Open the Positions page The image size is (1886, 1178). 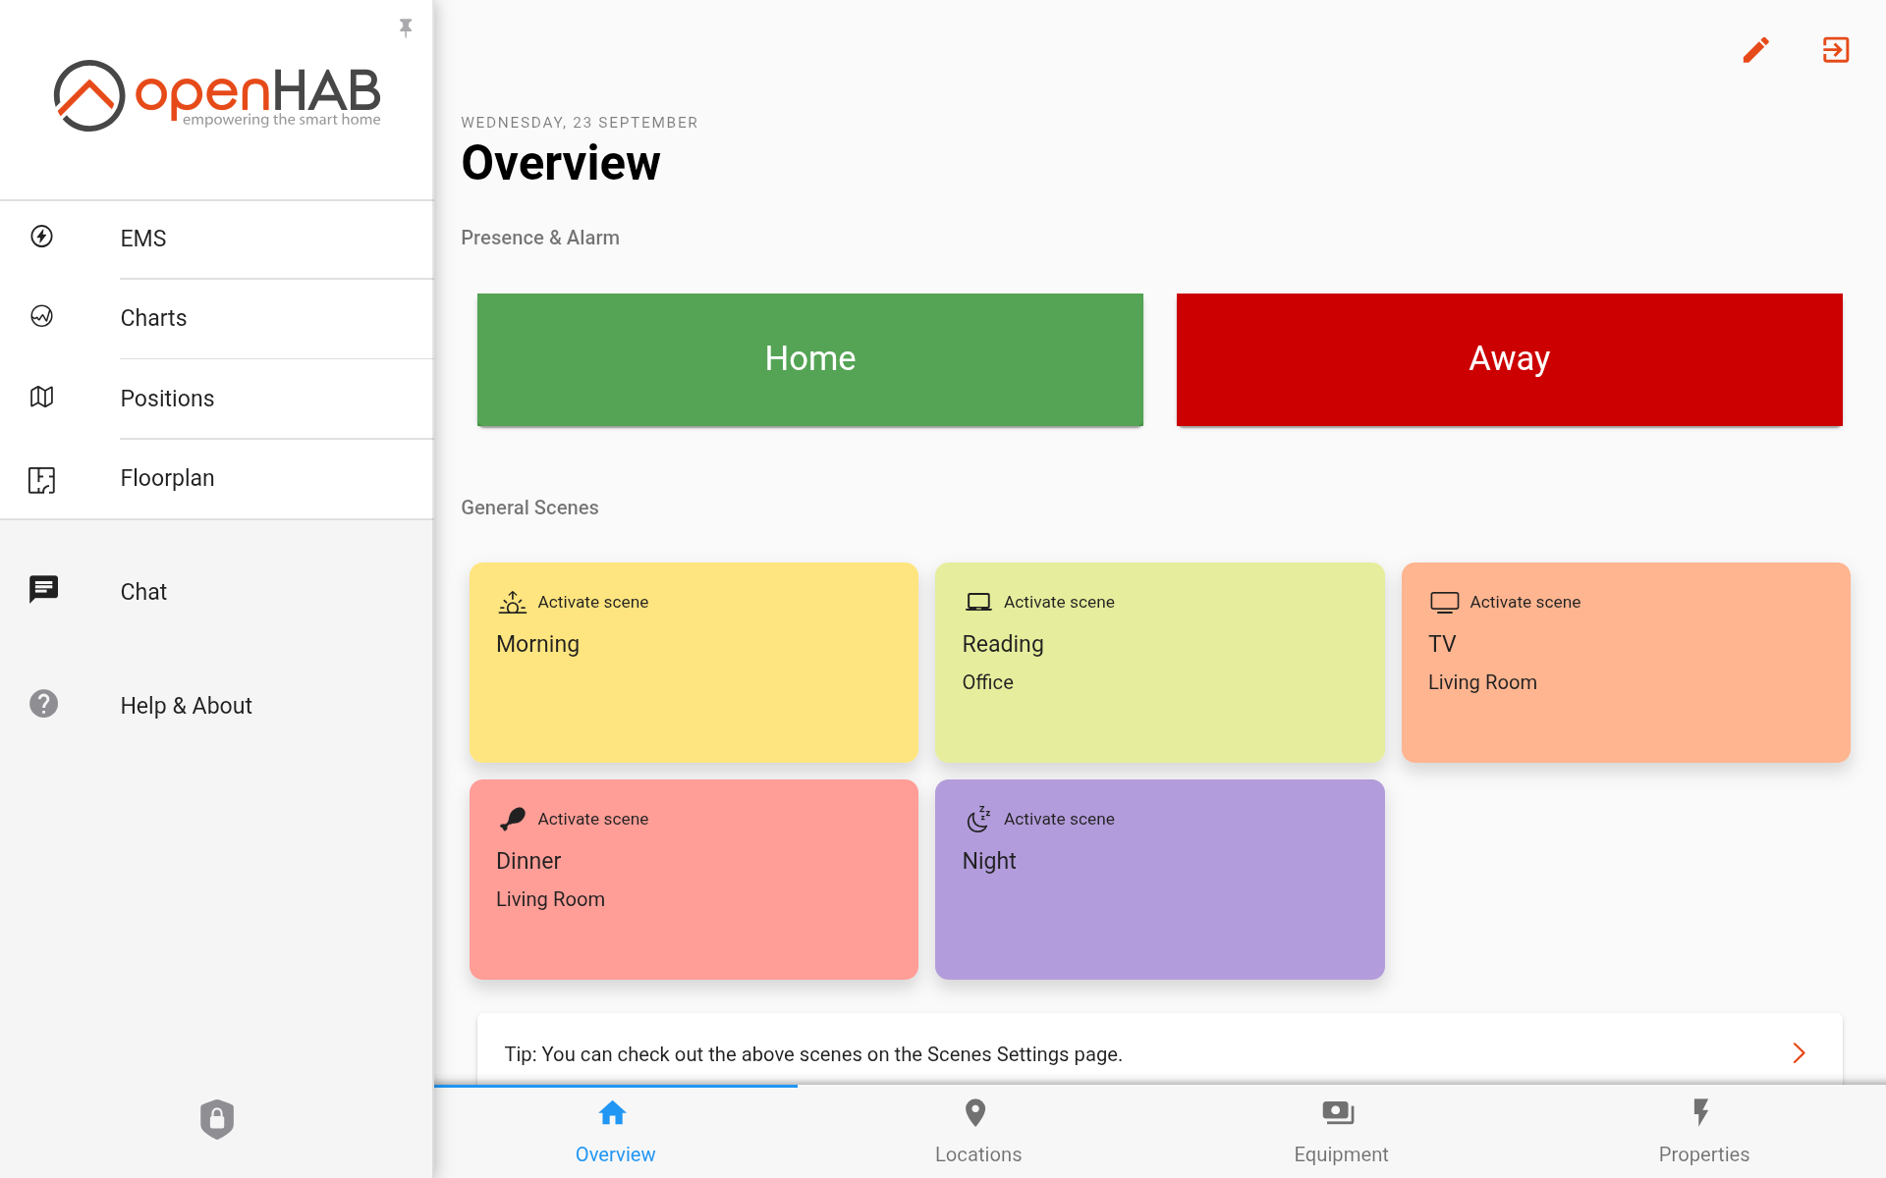pos(216,399)
